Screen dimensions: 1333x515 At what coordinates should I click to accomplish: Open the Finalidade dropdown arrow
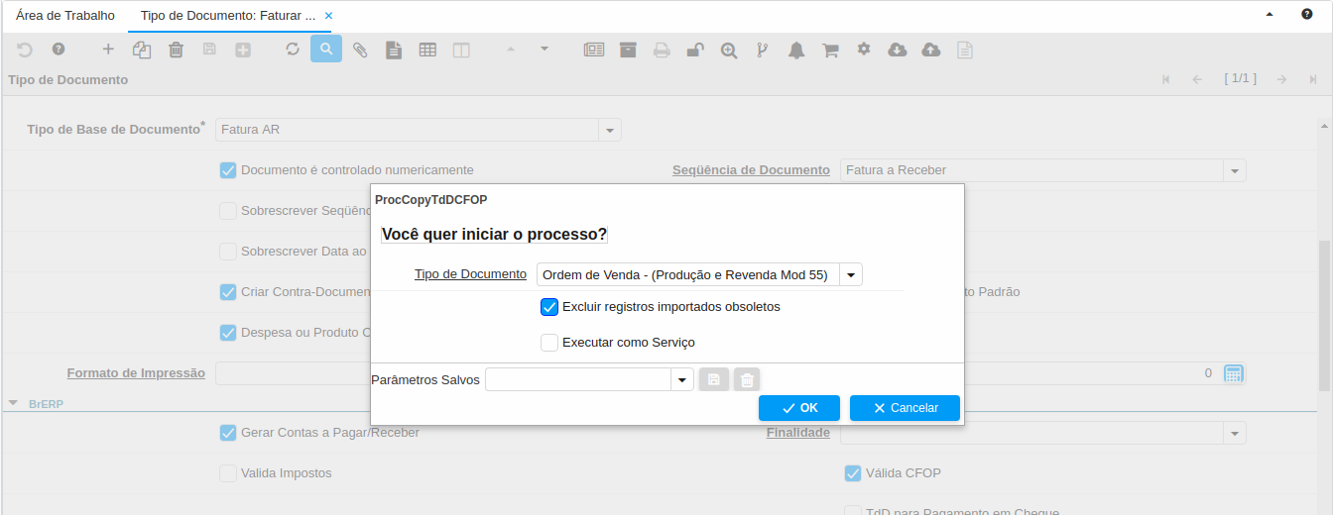(1235, 433)
